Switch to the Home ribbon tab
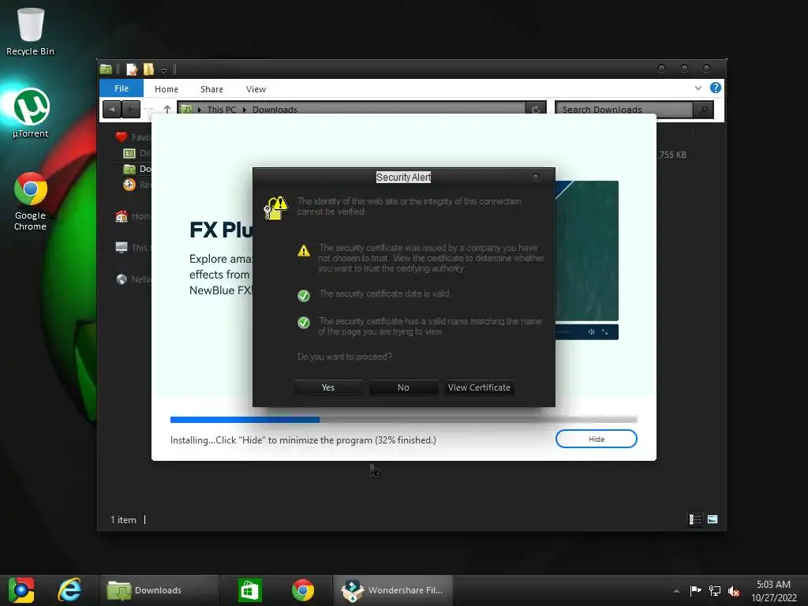808x606 pixels. click(x=166, y=89)
